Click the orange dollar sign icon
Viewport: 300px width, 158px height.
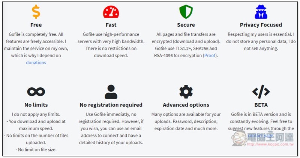[36, 12]
